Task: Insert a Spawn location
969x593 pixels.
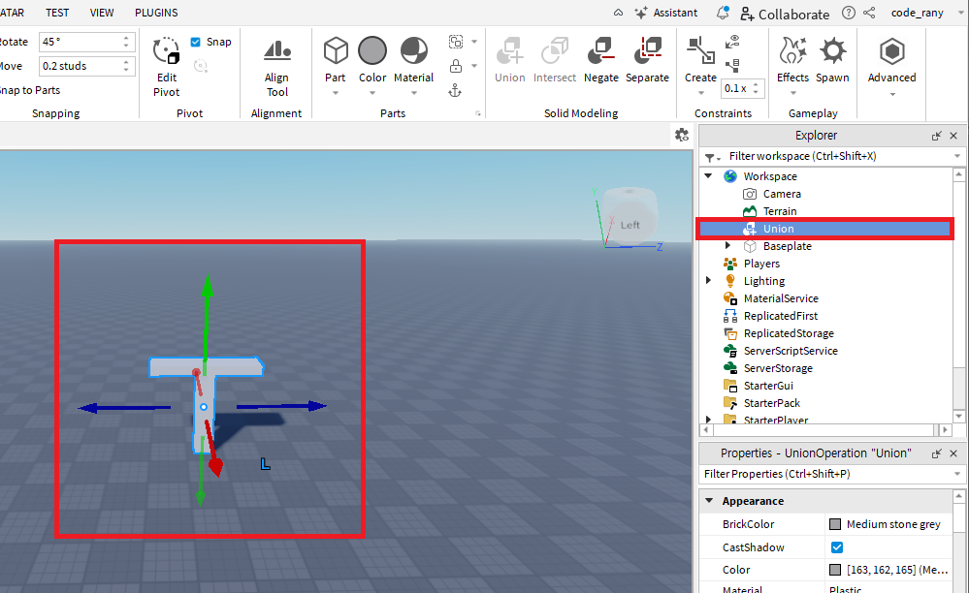Action: click(832, 59)
